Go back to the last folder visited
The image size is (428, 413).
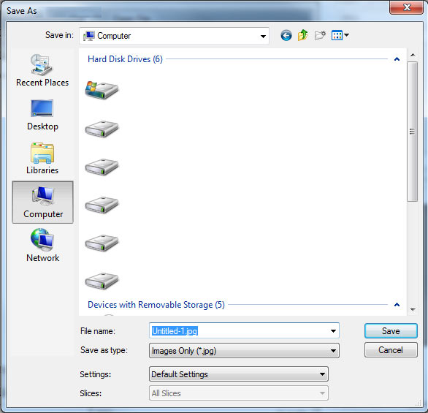(x=286, y=36)
